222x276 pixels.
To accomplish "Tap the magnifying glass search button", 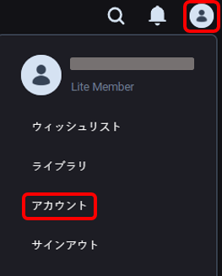I will click(x=116, y=16).
